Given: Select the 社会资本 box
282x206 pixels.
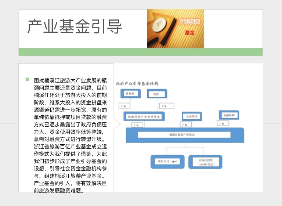Looking at the screenshot, I should pos(192,116).
